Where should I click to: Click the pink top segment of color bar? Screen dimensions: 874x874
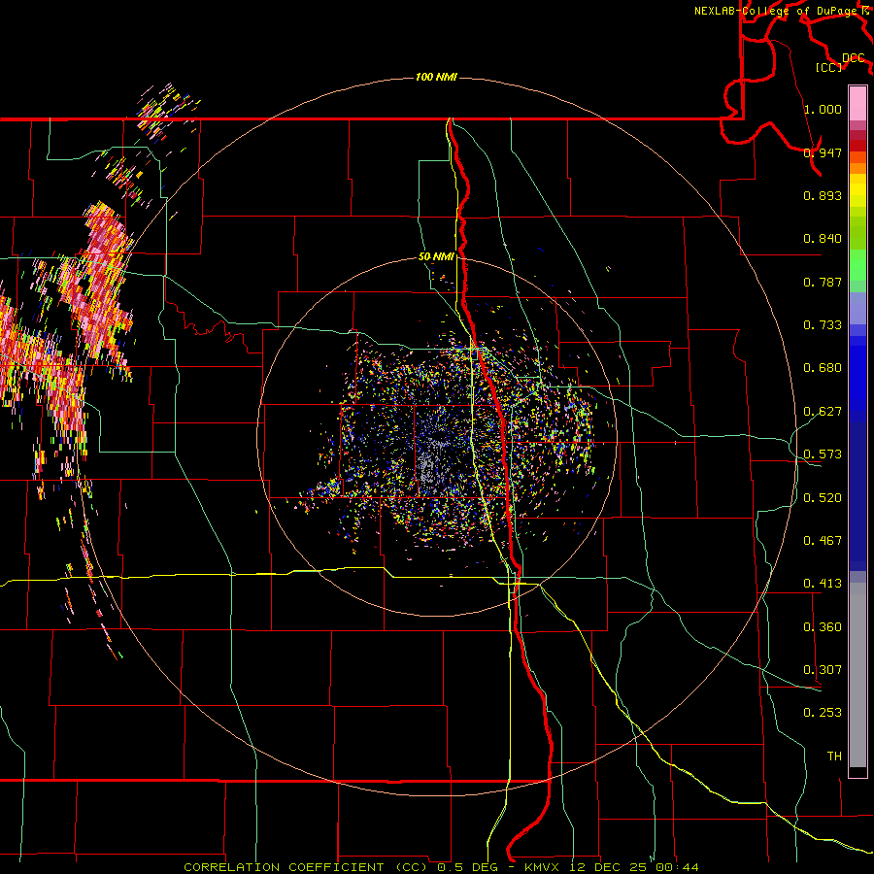coord(857,103)
